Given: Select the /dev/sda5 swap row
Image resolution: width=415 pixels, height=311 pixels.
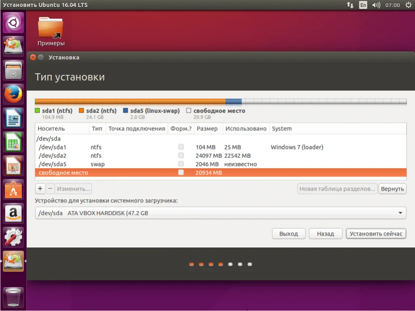Looking at the screenshot, I should (221, 164).
